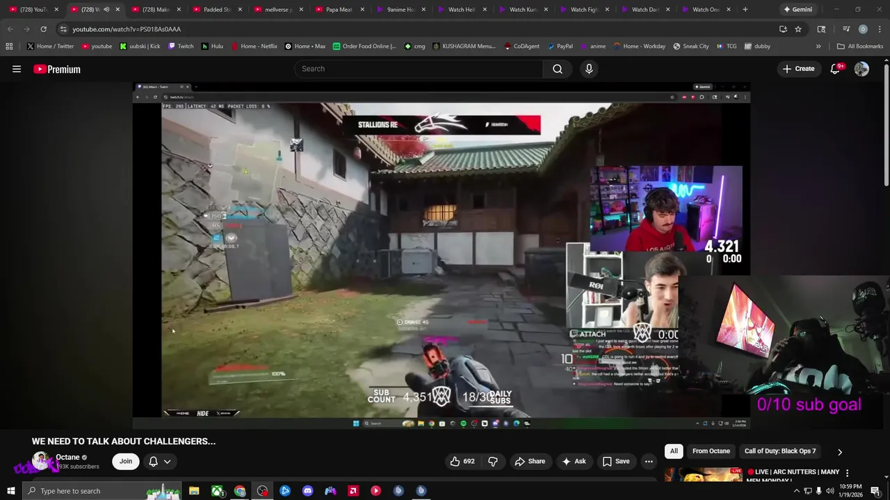890x500 pixels.
Task: Open the Octane channel avatar
Action: click(42, 461)
